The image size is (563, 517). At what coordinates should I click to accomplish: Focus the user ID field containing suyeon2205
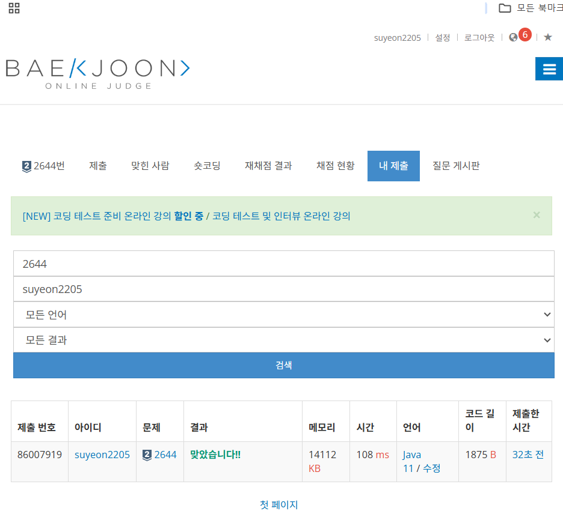[284, 289]
